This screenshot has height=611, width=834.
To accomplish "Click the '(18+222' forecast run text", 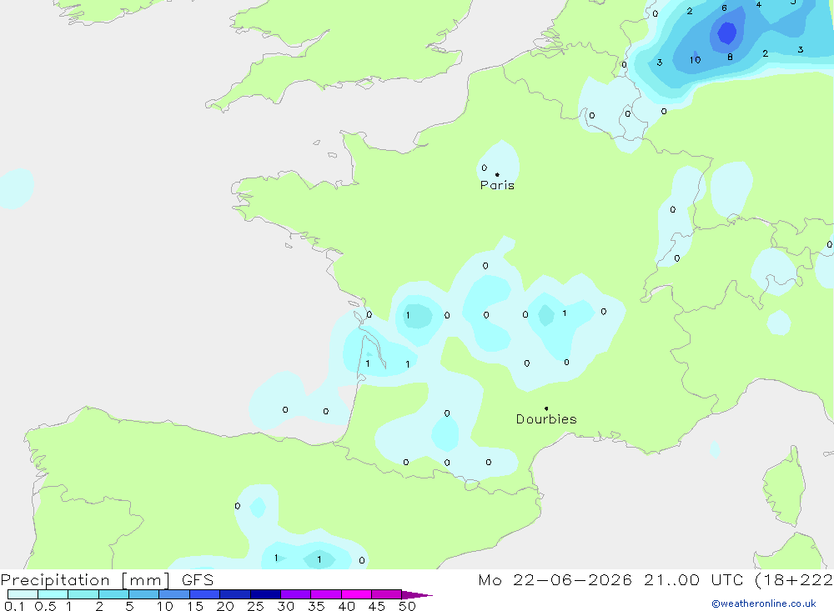I will [x=794, y=579].
